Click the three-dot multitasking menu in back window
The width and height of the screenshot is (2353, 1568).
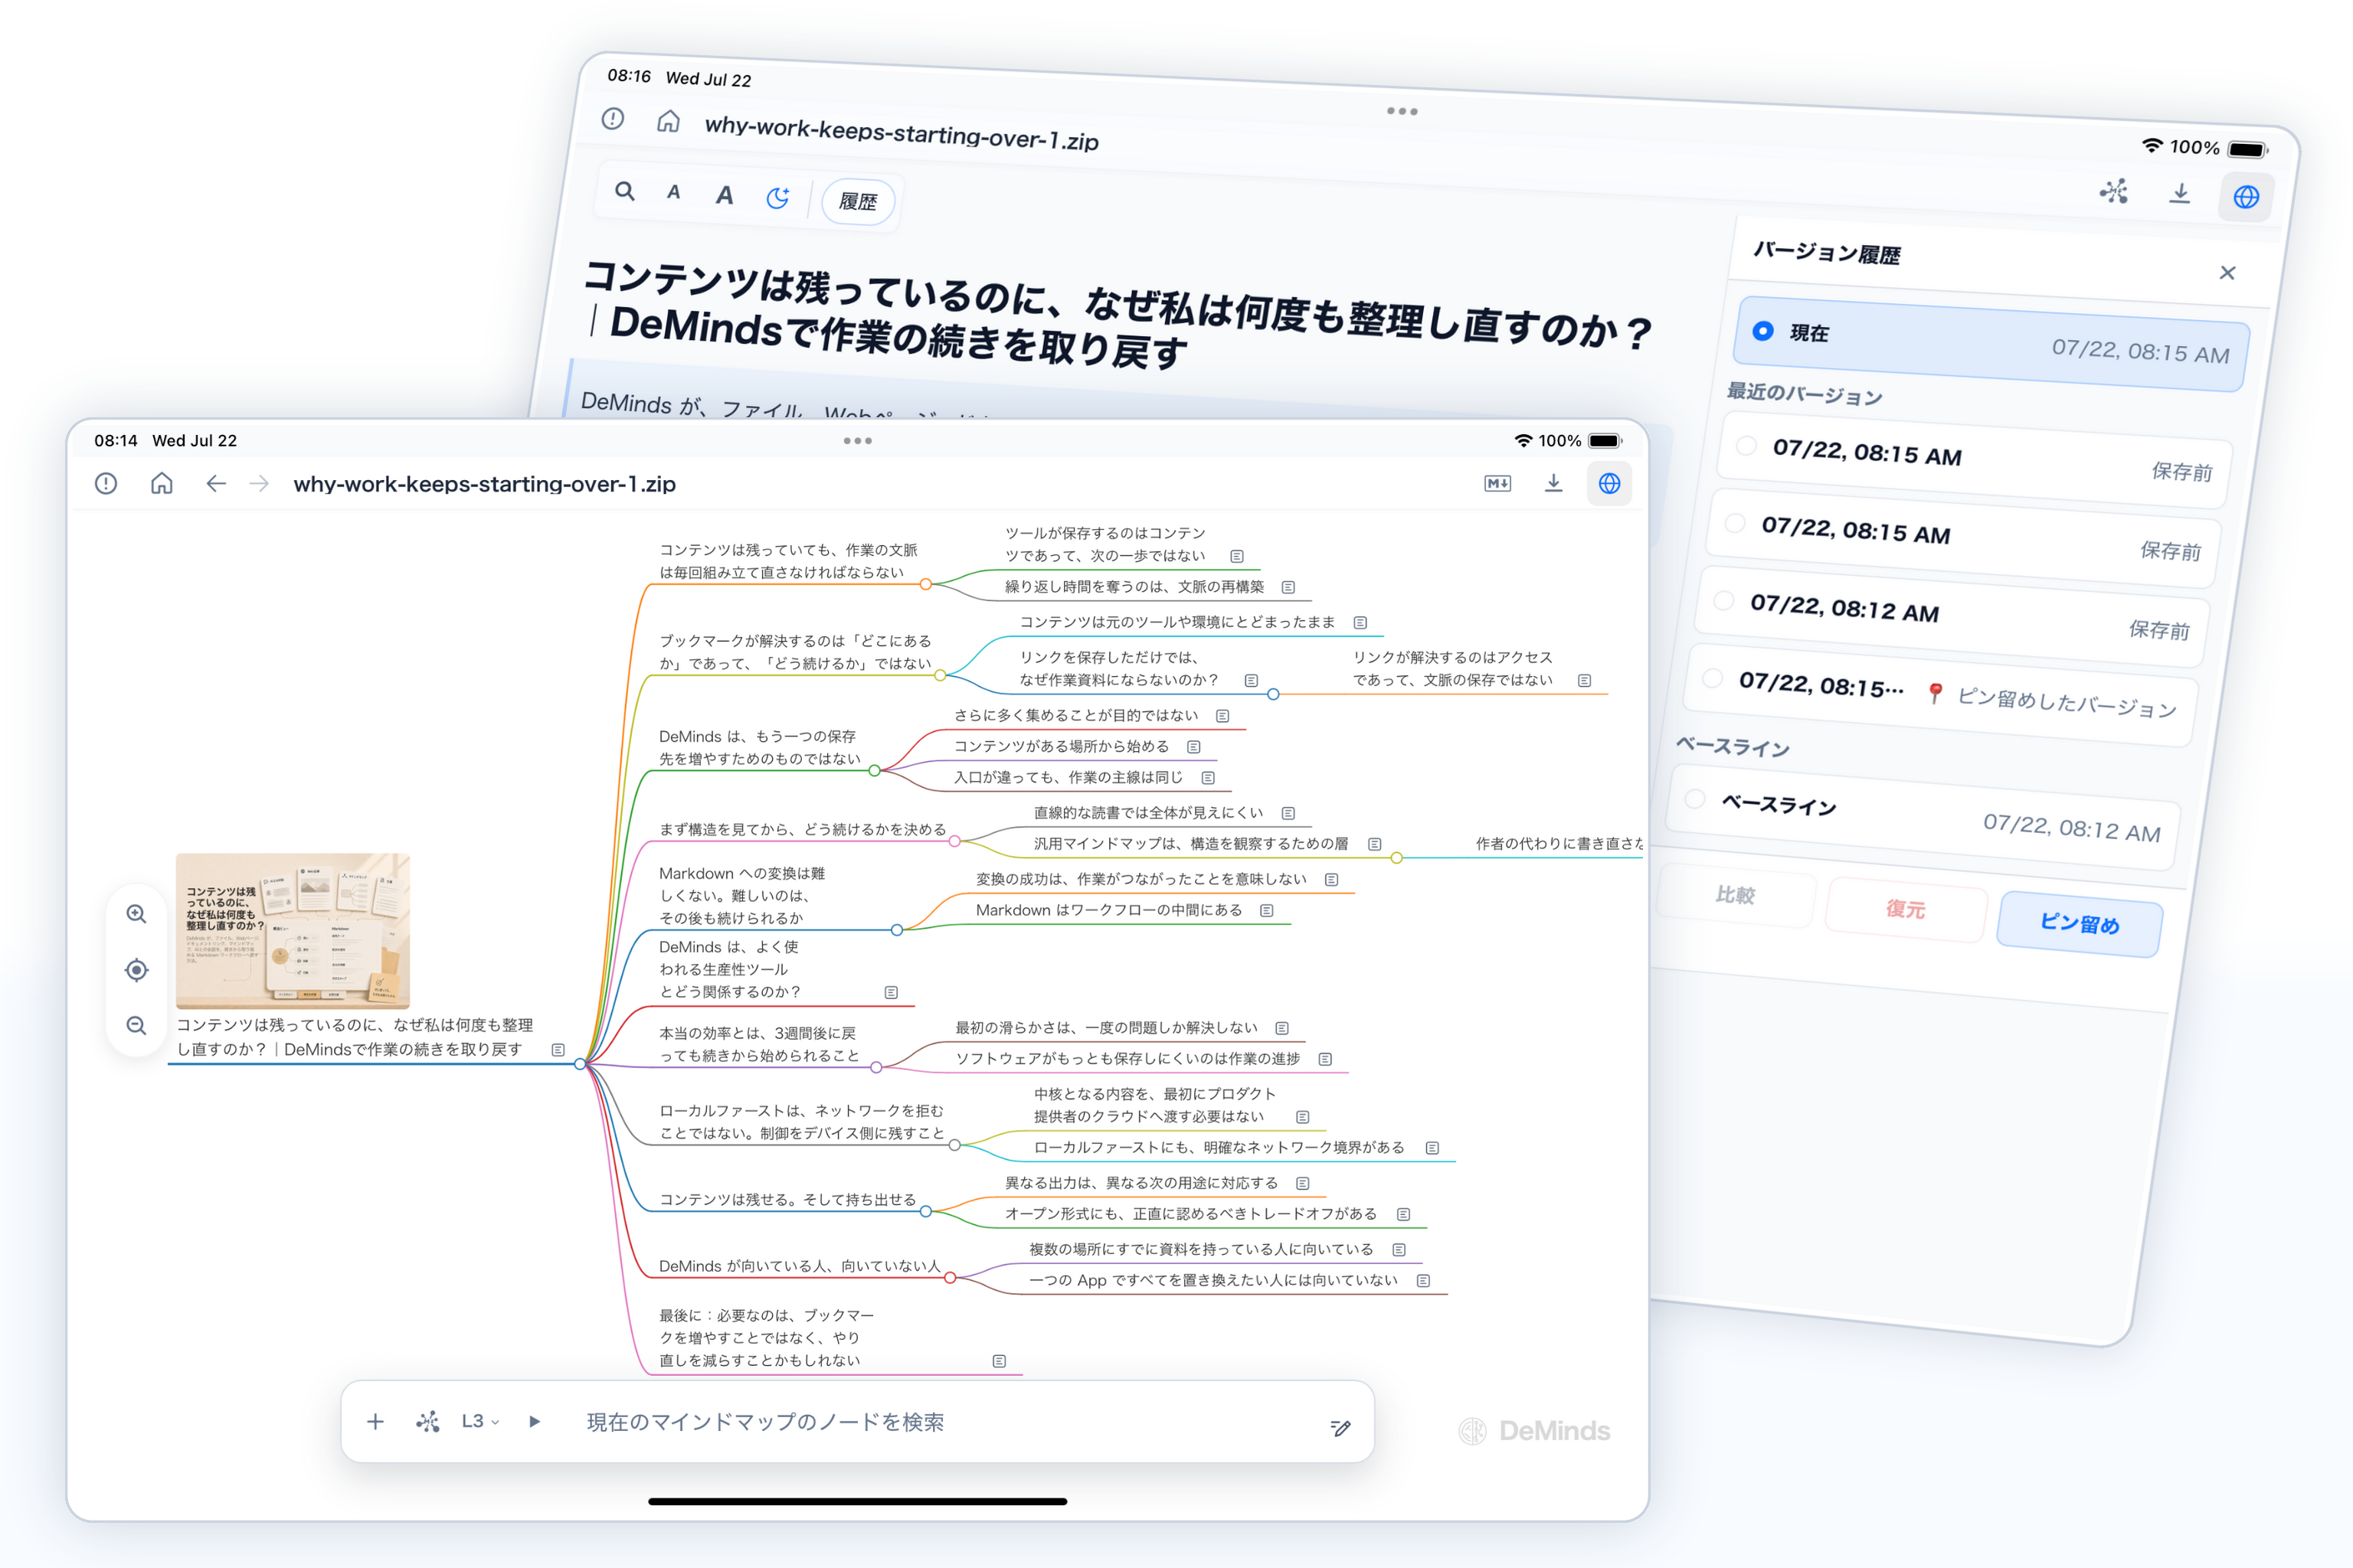coord(1402,111)
